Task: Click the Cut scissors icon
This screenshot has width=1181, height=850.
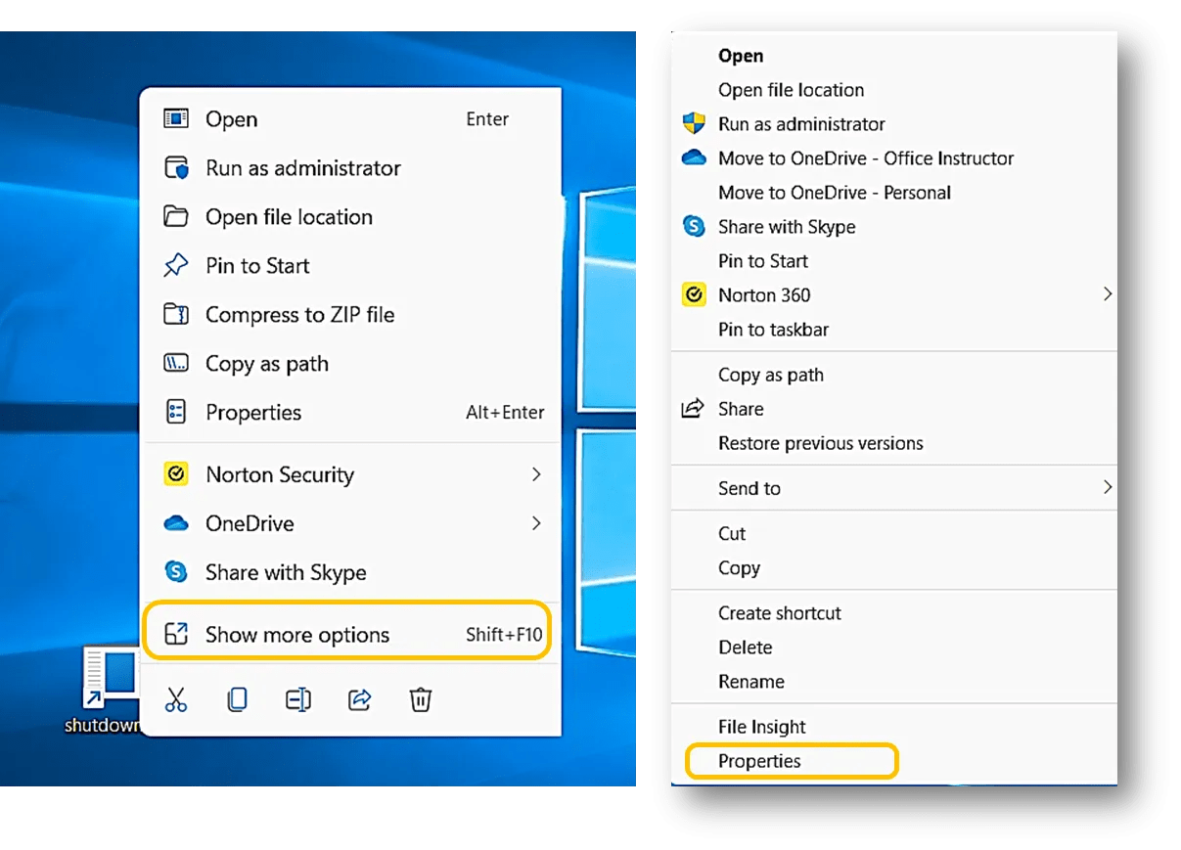Action: (176, 700)
